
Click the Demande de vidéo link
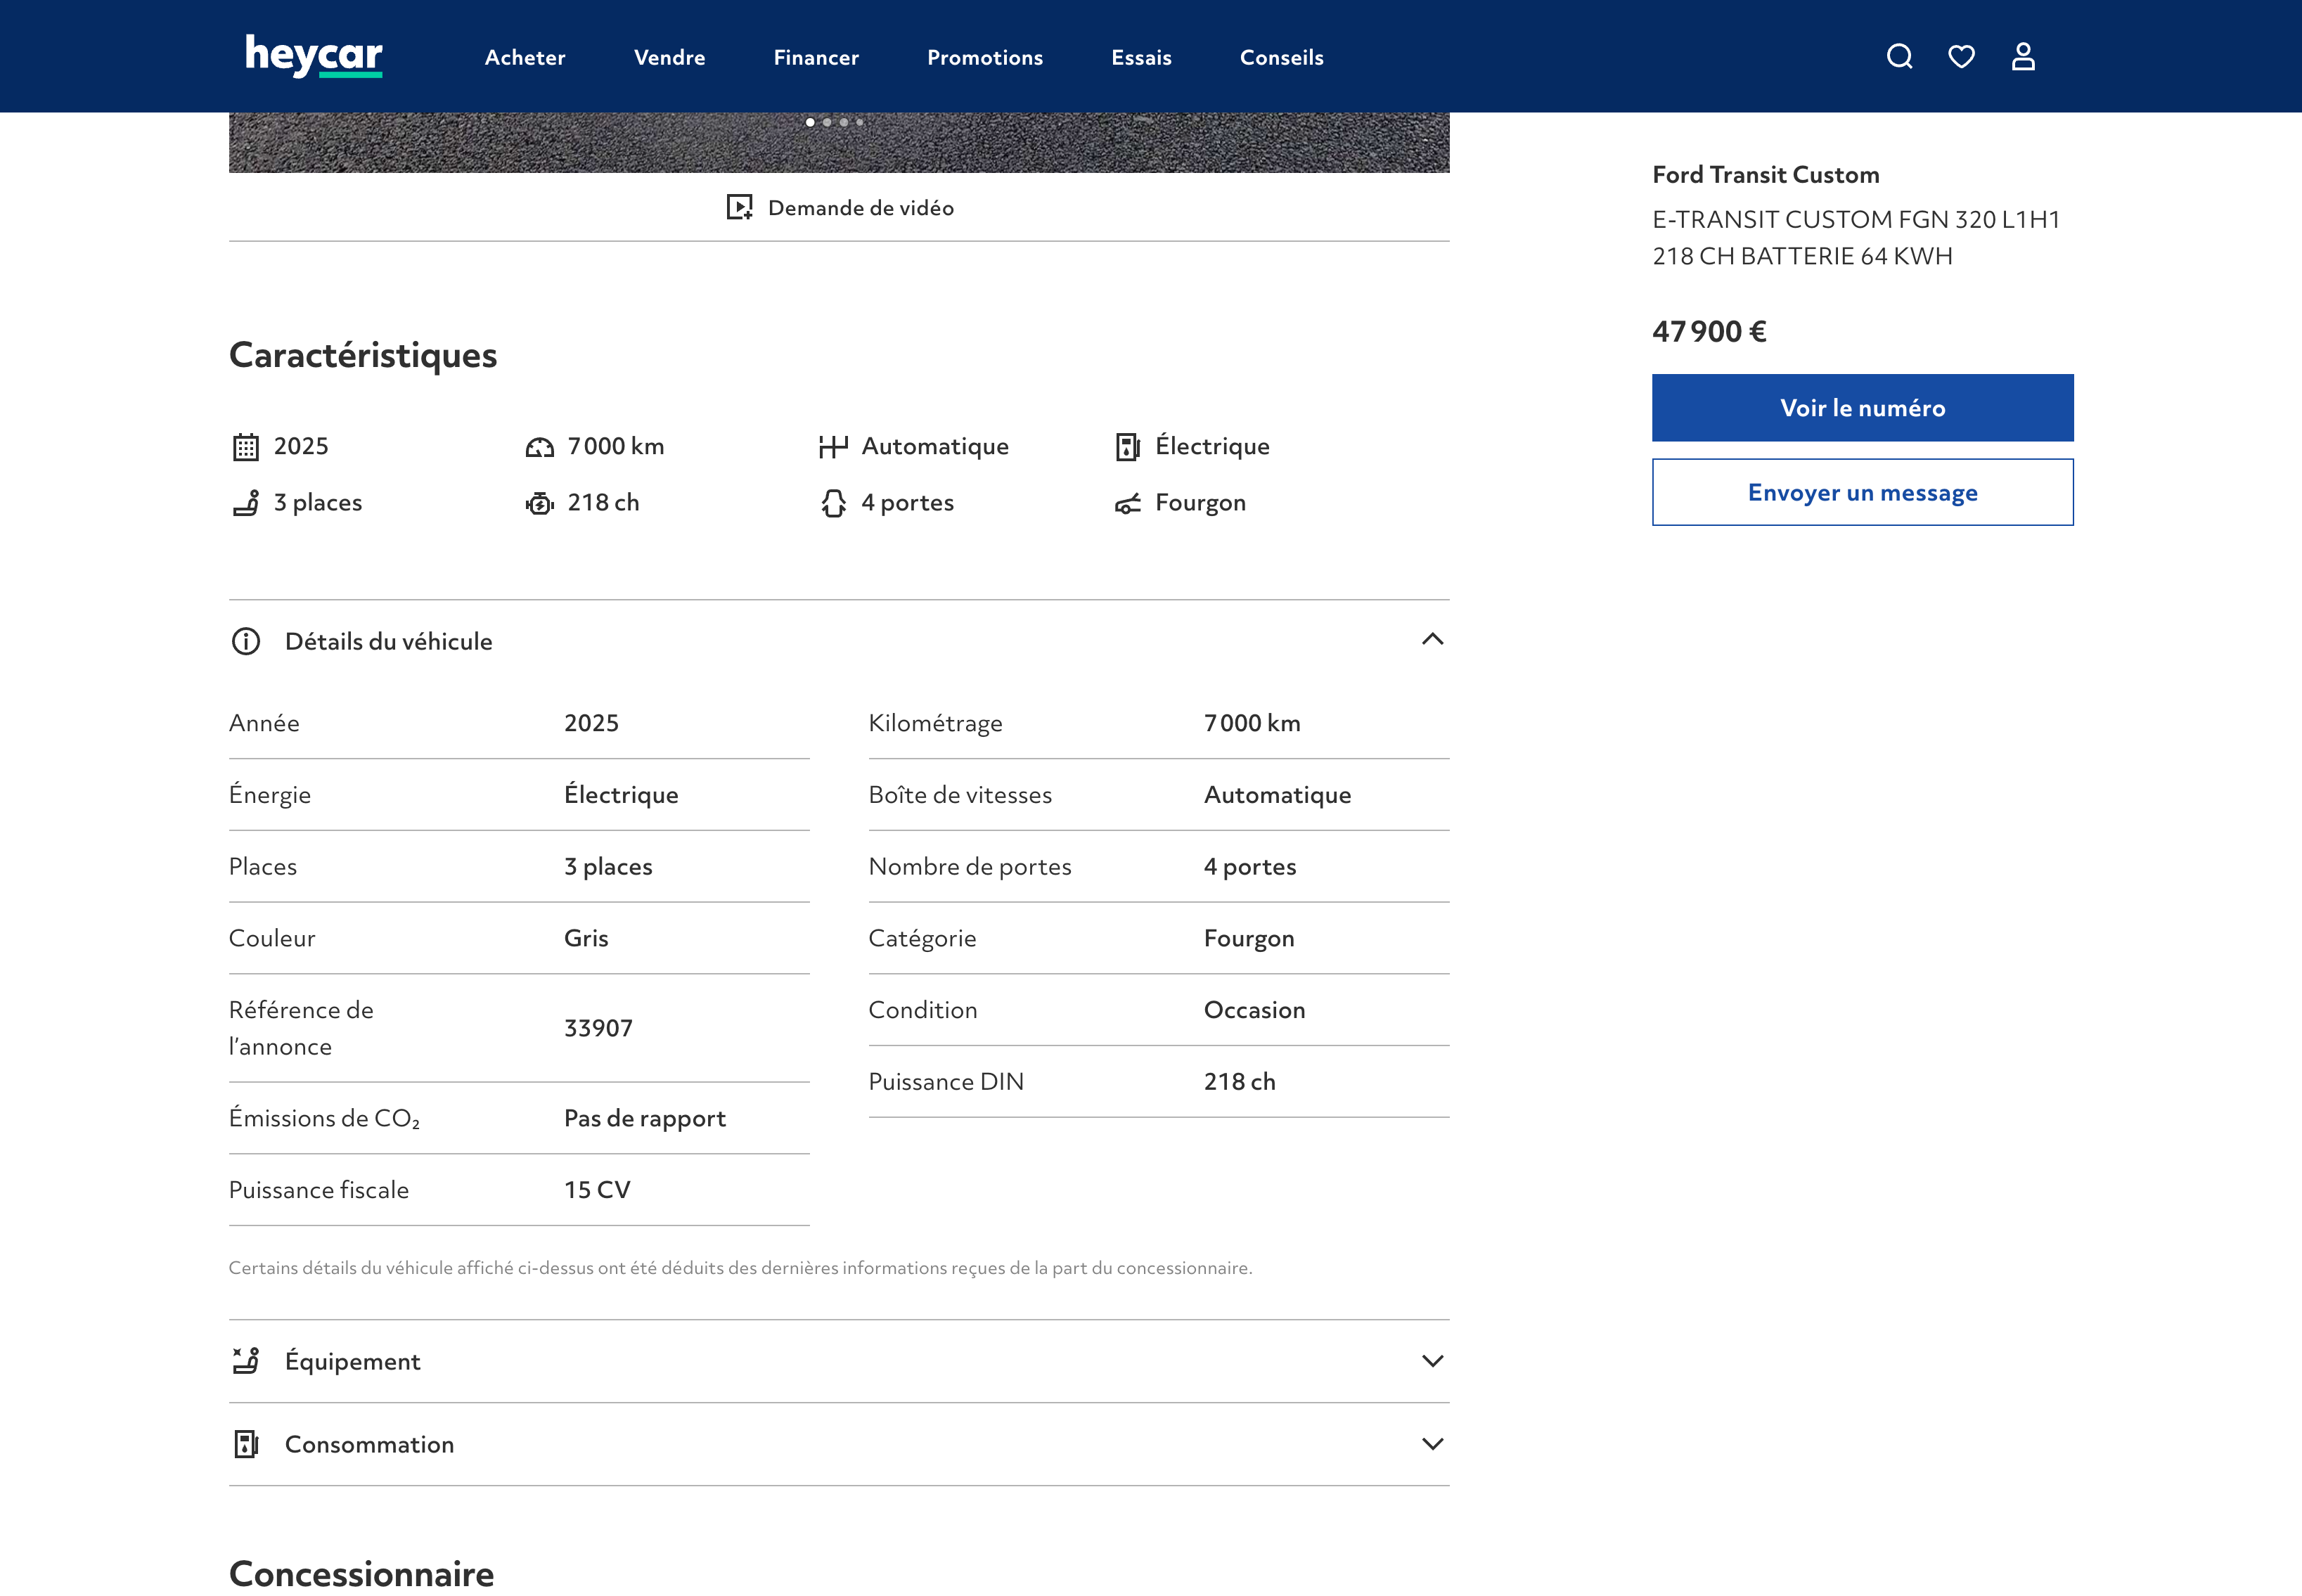pyautogui.click(x=860, y=208)
